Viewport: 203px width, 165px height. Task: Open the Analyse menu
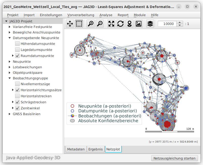pyautogui.click(x=106, y=15)
